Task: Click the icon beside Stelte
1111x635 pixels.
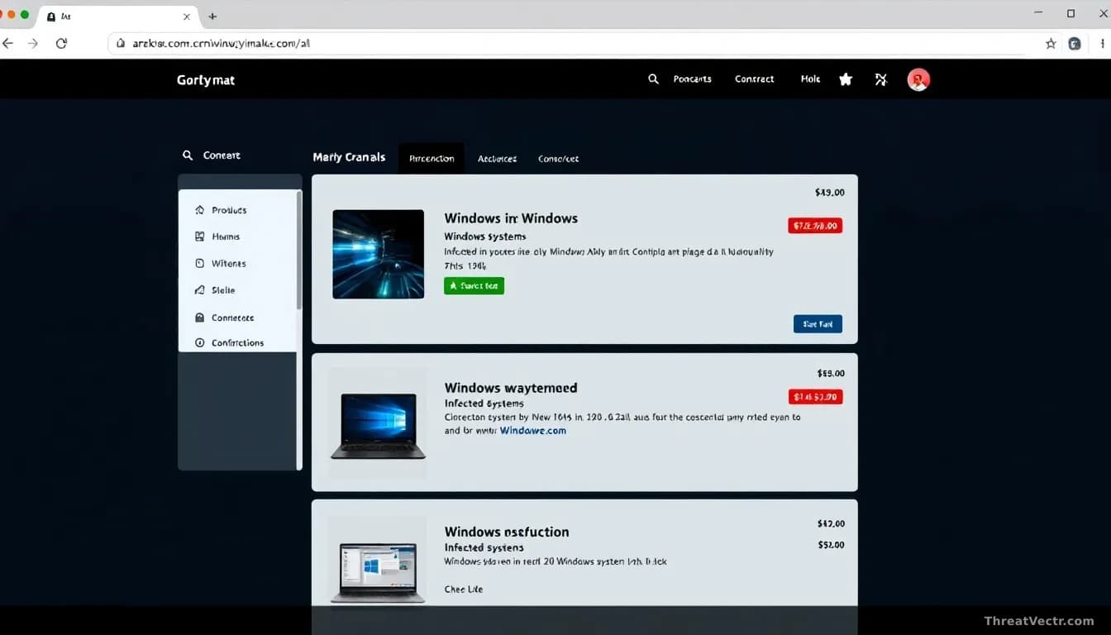Action: [x=199, y=290]
